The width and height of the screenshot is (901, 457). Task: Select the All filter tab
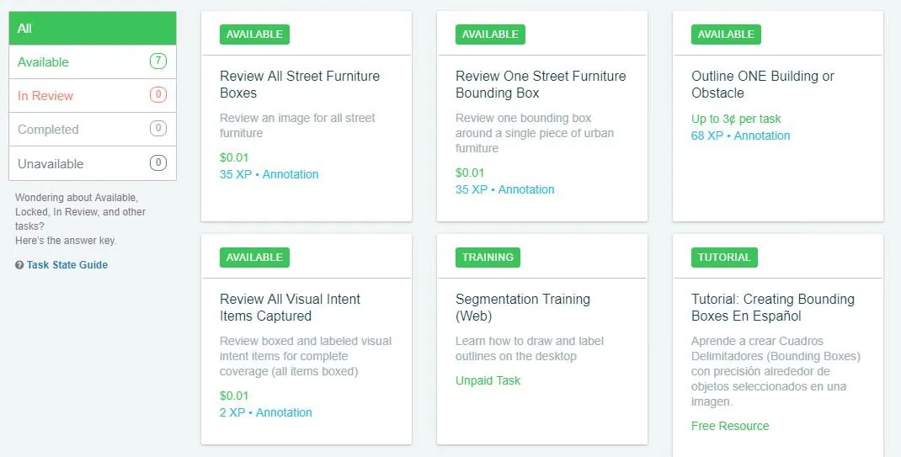(x=93, y=28)
